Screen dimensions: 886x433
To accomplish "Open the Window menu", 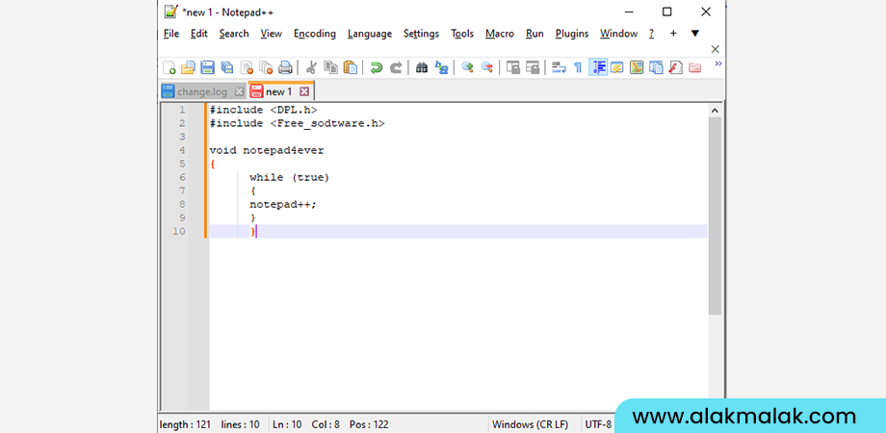I will click(x=618, y=34).
